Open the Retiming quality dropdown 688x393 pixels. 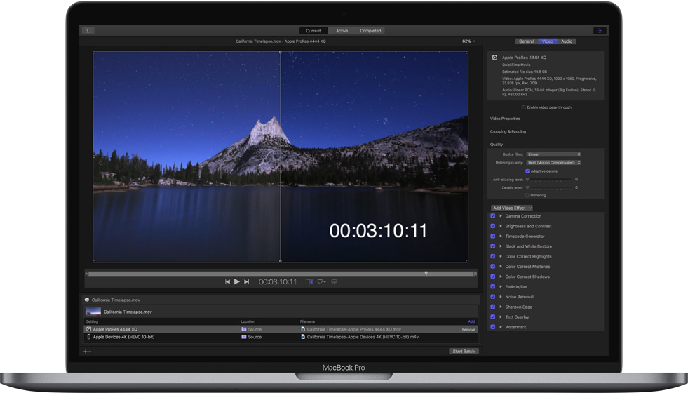click(x=553, y=162)
